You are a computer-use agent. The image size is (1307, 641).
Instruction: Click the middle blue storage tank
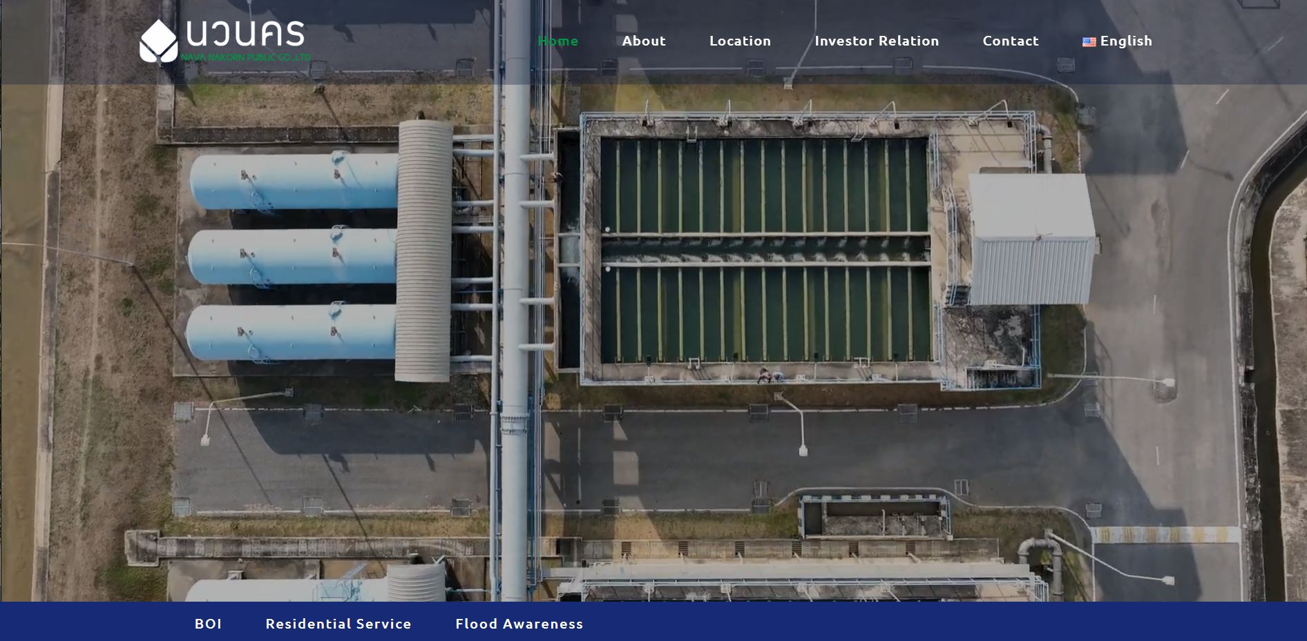pyautogui.click(x=292, y=257)
